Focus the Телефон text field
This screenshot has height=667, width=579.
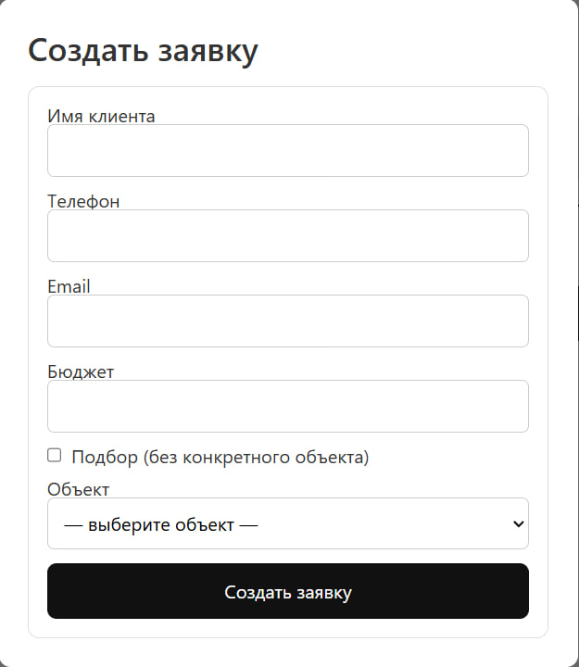click(287, 236)
